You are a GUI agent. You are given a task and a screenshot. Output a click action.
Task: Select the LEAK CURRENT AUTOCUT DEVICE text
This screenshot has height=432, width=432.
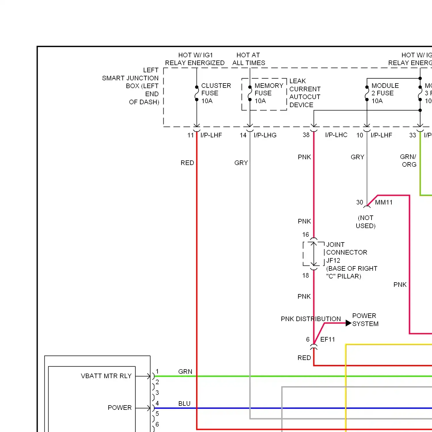[x=305, y=93]
